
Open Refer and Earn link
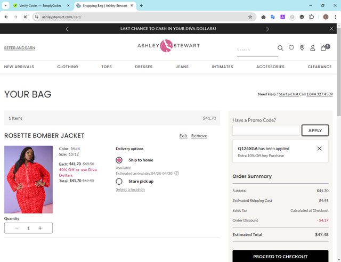pos(20,47)
